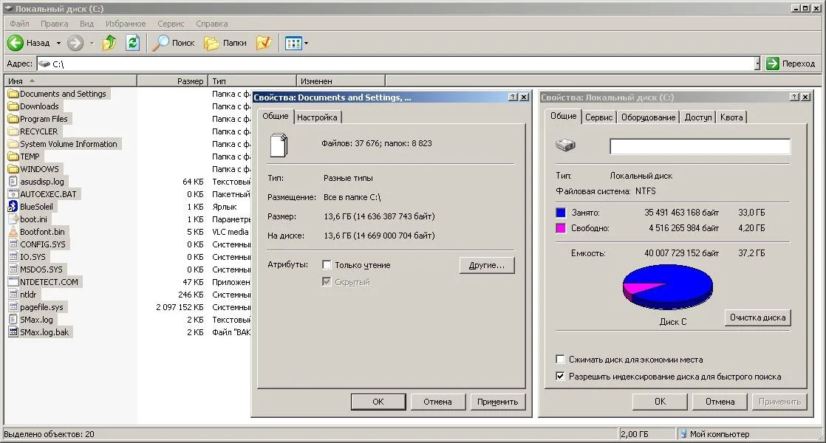The height and width of the screenshot is (443, 826).
Task: Click the AUTOEXEC.BAT file icon
Action: (x=13, y=194)
